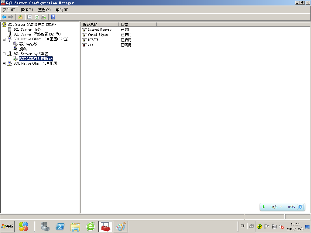Click the Named Pipes protocol icon
The width and height of the screenshot is (311, 233).
(84, 35)
